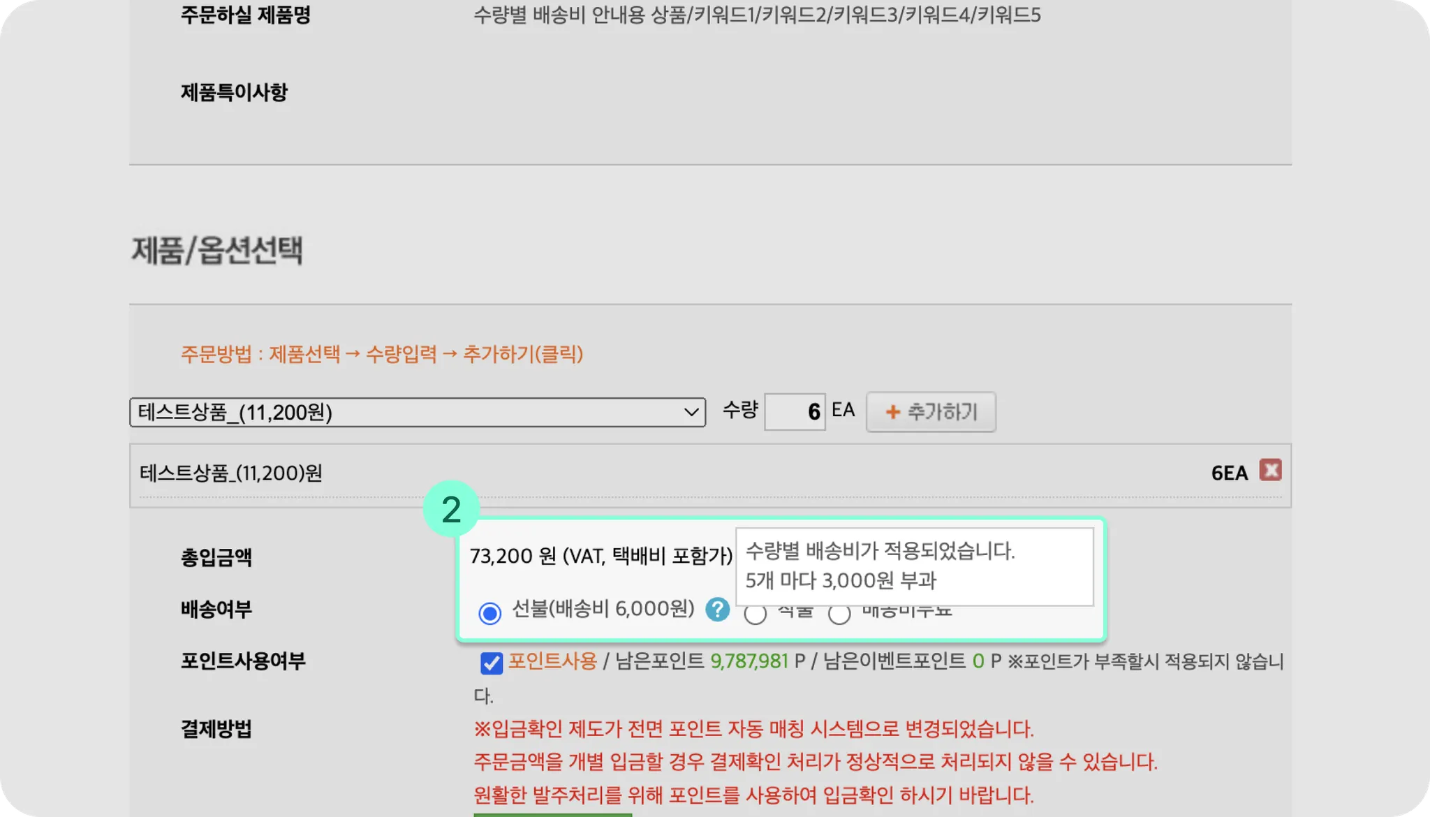Image resolution: width=1430 pixels, height=817 pixels.
Task: Click the 73,200 원 total amount text
Action: (513, 556)
